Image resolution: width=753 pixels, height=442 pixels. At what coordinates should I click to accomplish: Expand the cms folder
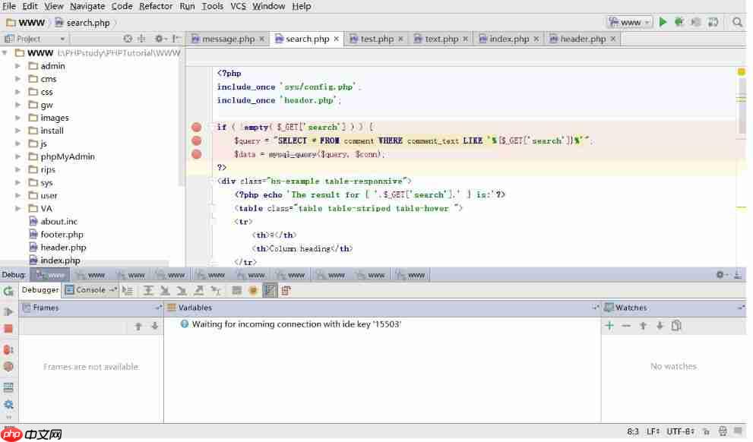point(17,79)
